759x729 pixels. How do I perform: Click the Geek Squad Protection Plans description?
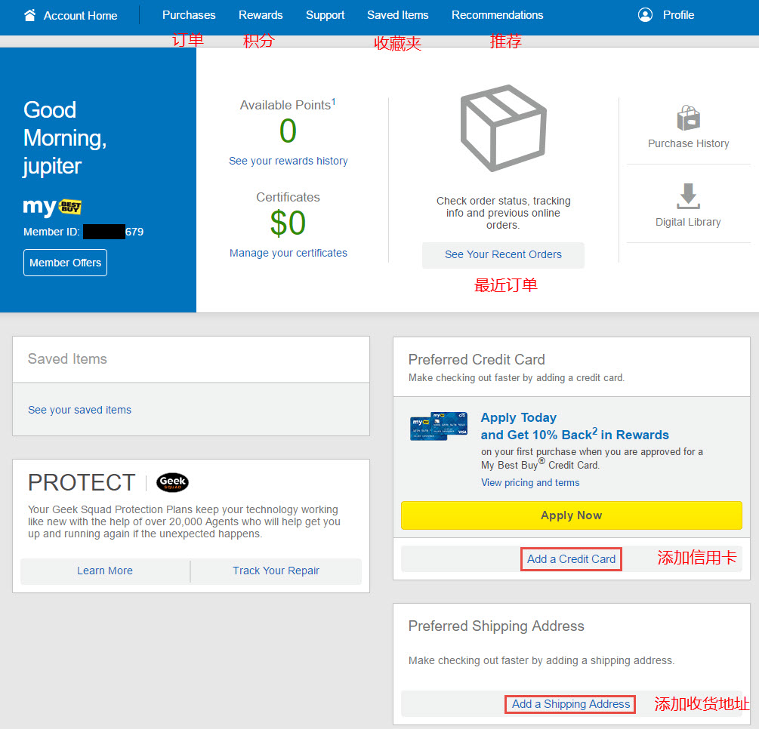[184, 521]
